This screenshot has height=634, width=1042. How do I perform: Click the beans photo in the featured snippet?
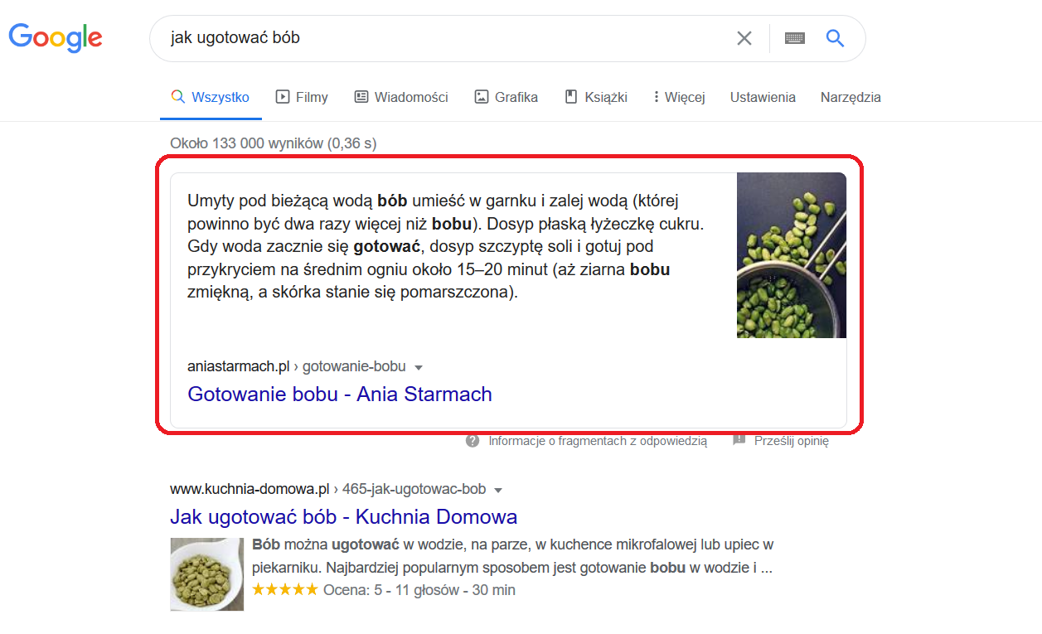[791, 255]
